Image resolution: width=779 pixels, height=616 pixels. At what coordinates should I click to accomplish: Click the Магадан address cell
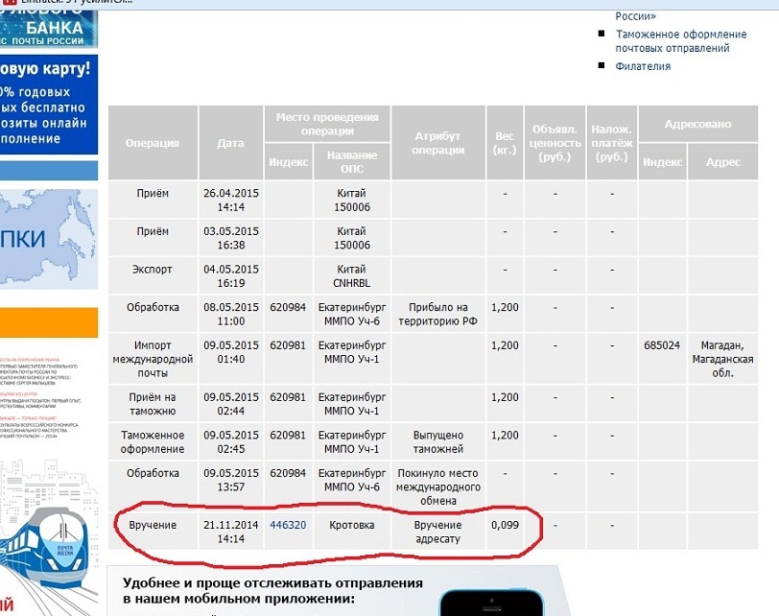(x=722, y=359)
